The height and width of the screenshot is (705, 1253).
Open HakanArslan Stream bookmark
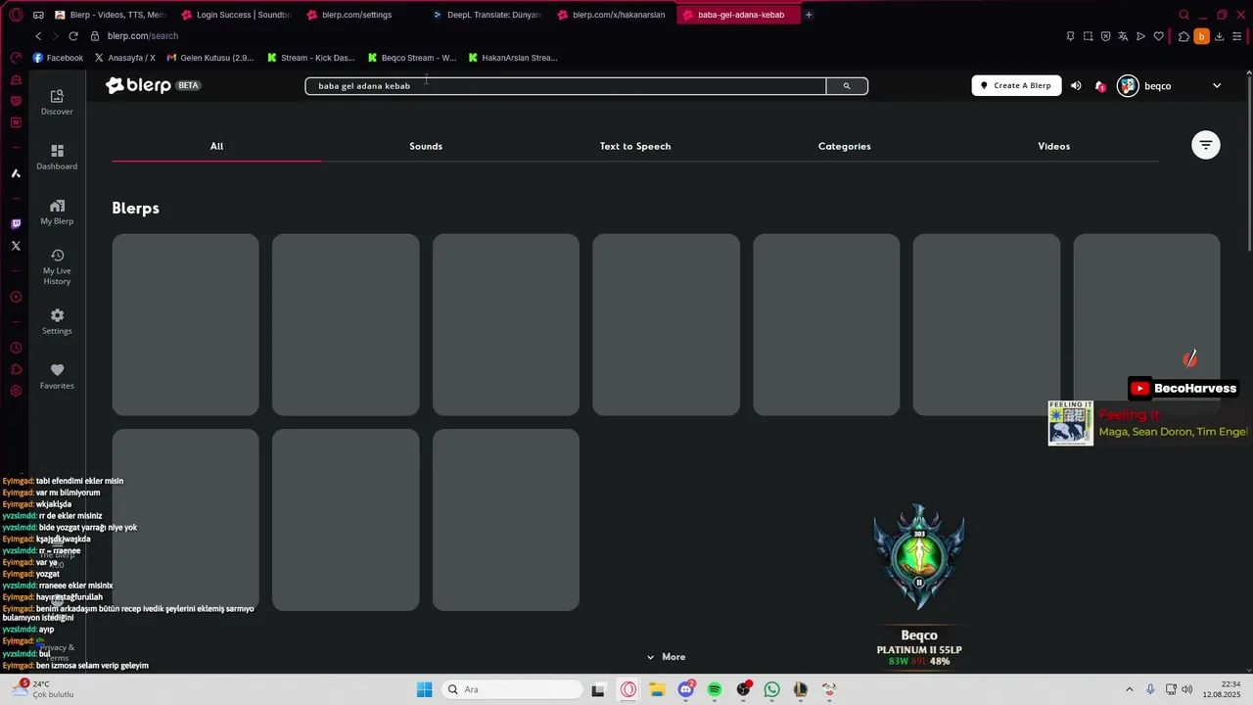pyautogui.click(x=513, y=58)
